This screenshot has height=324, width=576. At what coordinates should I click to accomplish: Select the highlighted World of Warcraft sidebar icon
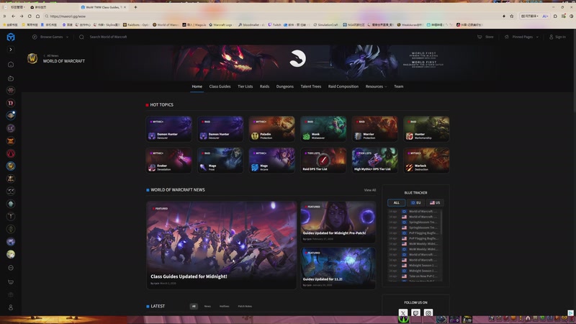(11, 166)
